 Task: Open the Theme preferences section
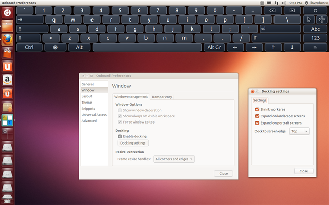point(95,102)
